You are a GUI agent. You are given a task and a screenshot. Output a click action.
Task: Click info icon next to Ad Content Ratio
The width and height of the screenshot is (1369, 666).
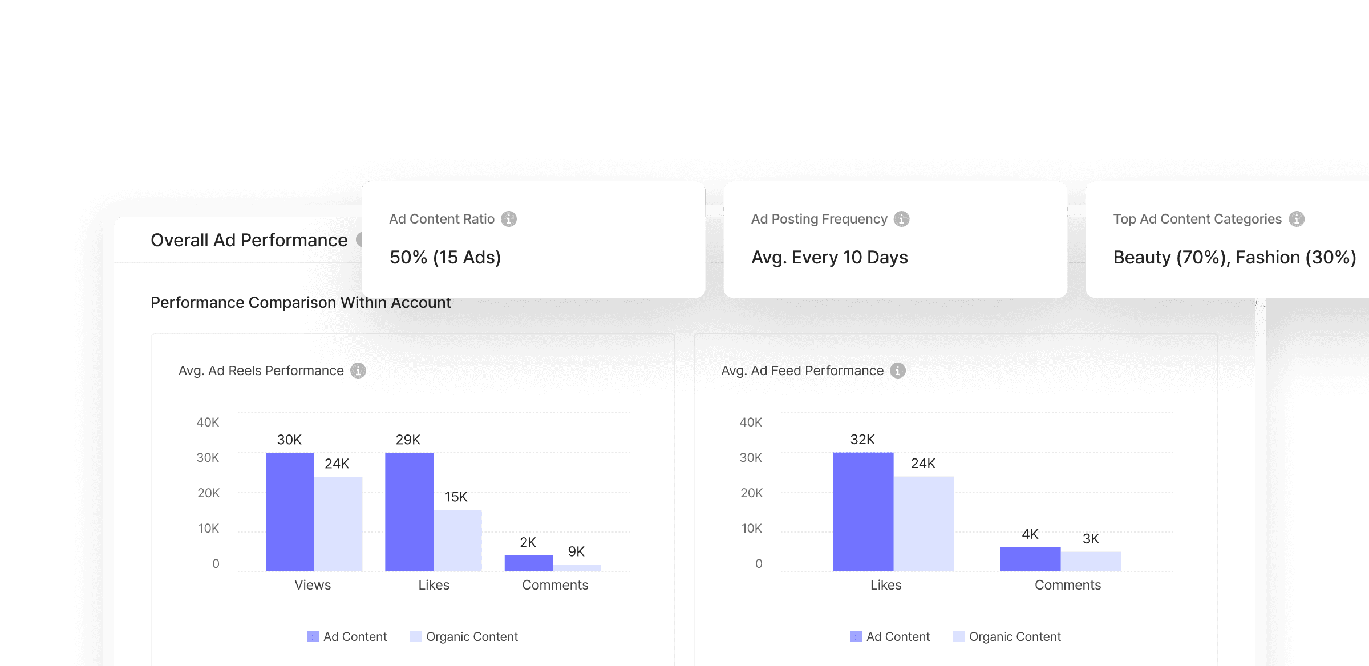coord(508,219)
